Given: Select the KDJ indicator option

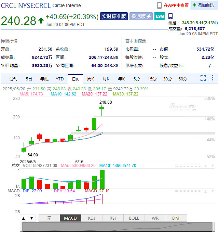Looking at the screenshot, I should click(92, 218).
